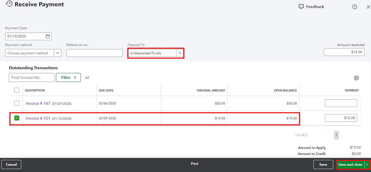371x172 pixels.
Task: Open the Filter options panel
Action: coord(68,77)
